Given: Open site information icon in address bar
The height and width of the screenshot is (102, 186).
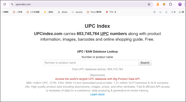Looking at the screenshot, I should [12, 4].
